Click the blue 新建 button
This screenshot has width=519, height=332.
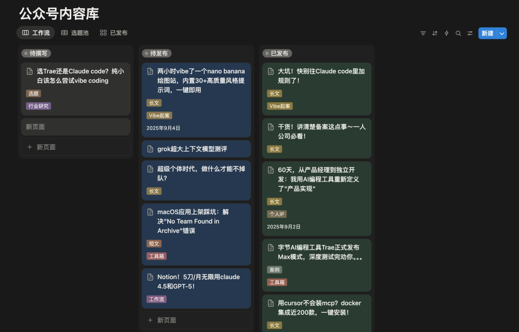(x=487, y=33)
